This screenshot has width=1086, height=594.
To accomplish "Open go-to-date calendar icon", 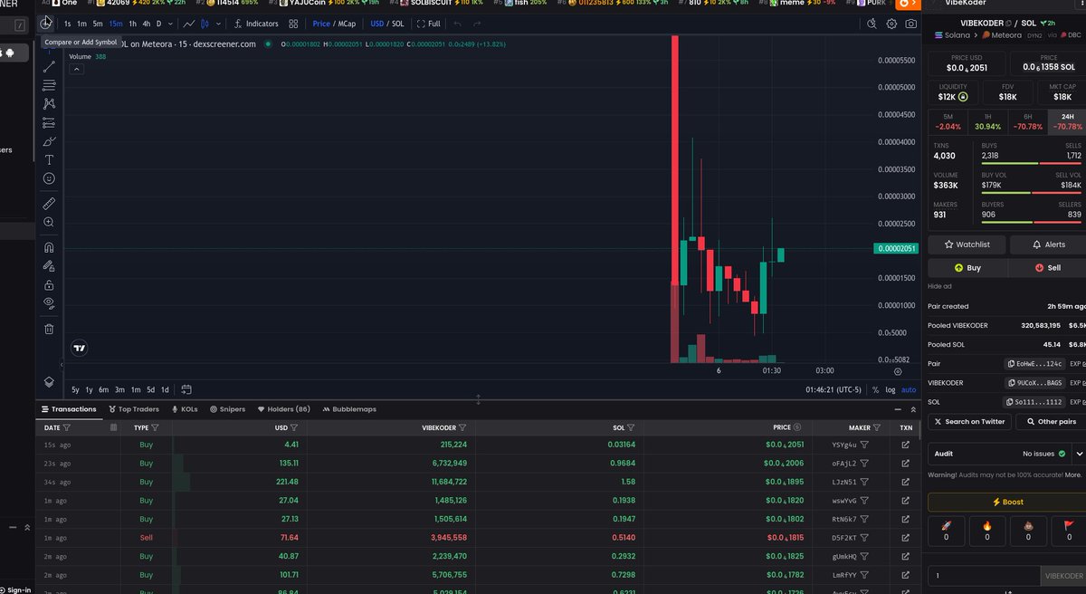I will tap(186, 390).
